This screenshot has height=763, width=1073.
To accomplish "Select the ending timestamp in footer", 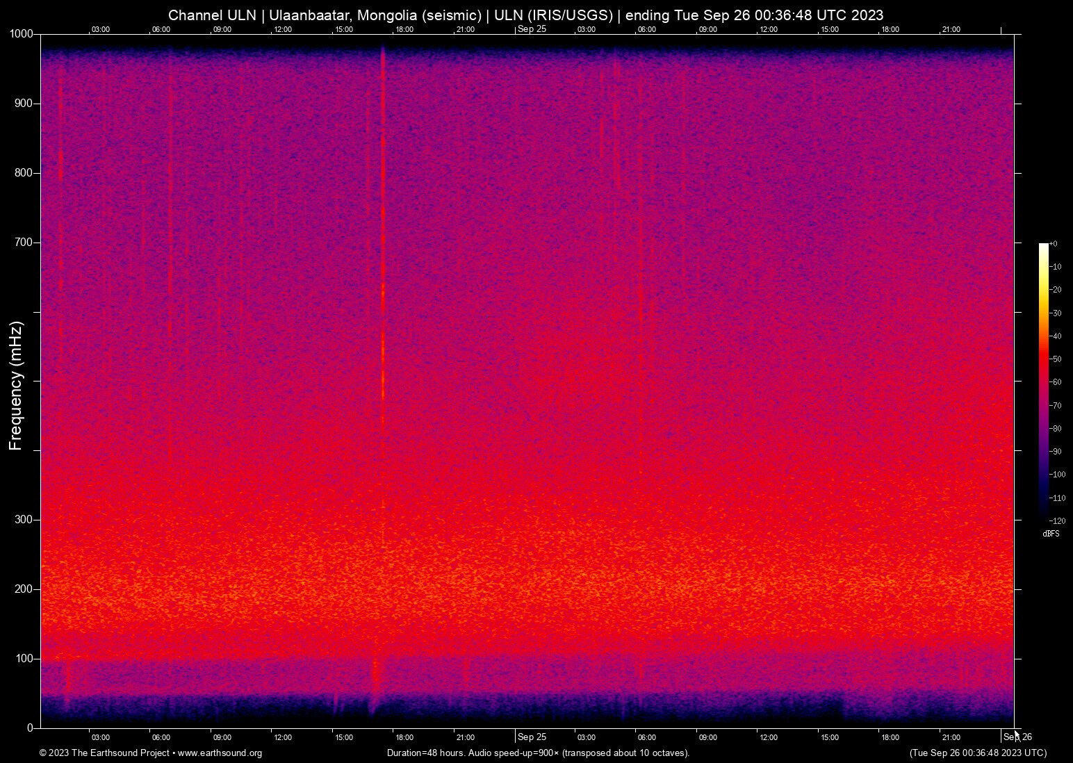I will point(978,753).
